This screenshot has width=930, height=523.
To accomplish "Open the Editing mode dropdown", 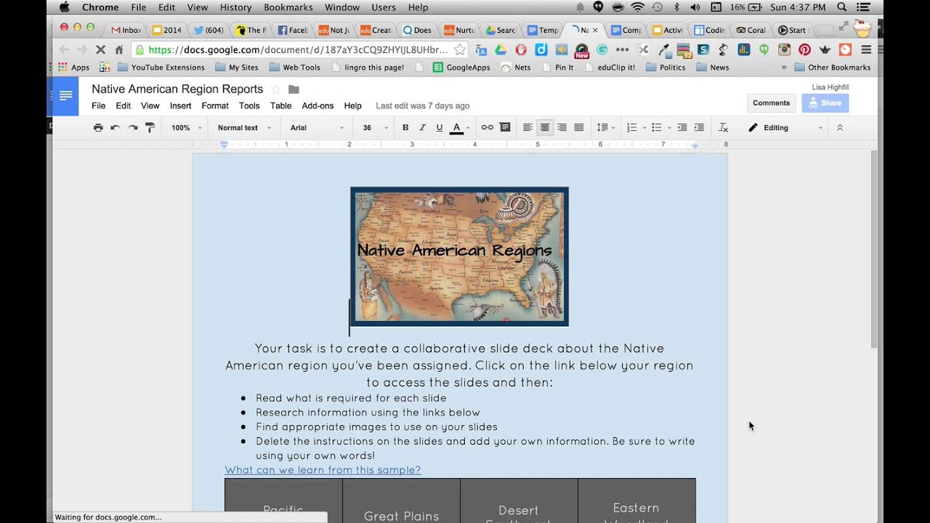I will (x=785, y=128).
